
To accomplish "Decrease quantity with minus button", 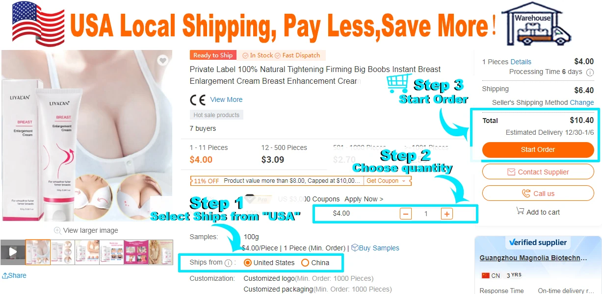I will [x=406, y=214].
